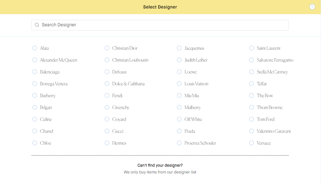321x183 pixels.
Task: Select Salvatore Ferragamo radio button
Action: tap(252, 60)
